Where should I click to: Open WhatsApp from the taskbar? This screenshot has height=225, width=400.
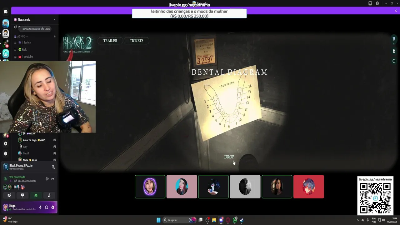click(235, 220)
